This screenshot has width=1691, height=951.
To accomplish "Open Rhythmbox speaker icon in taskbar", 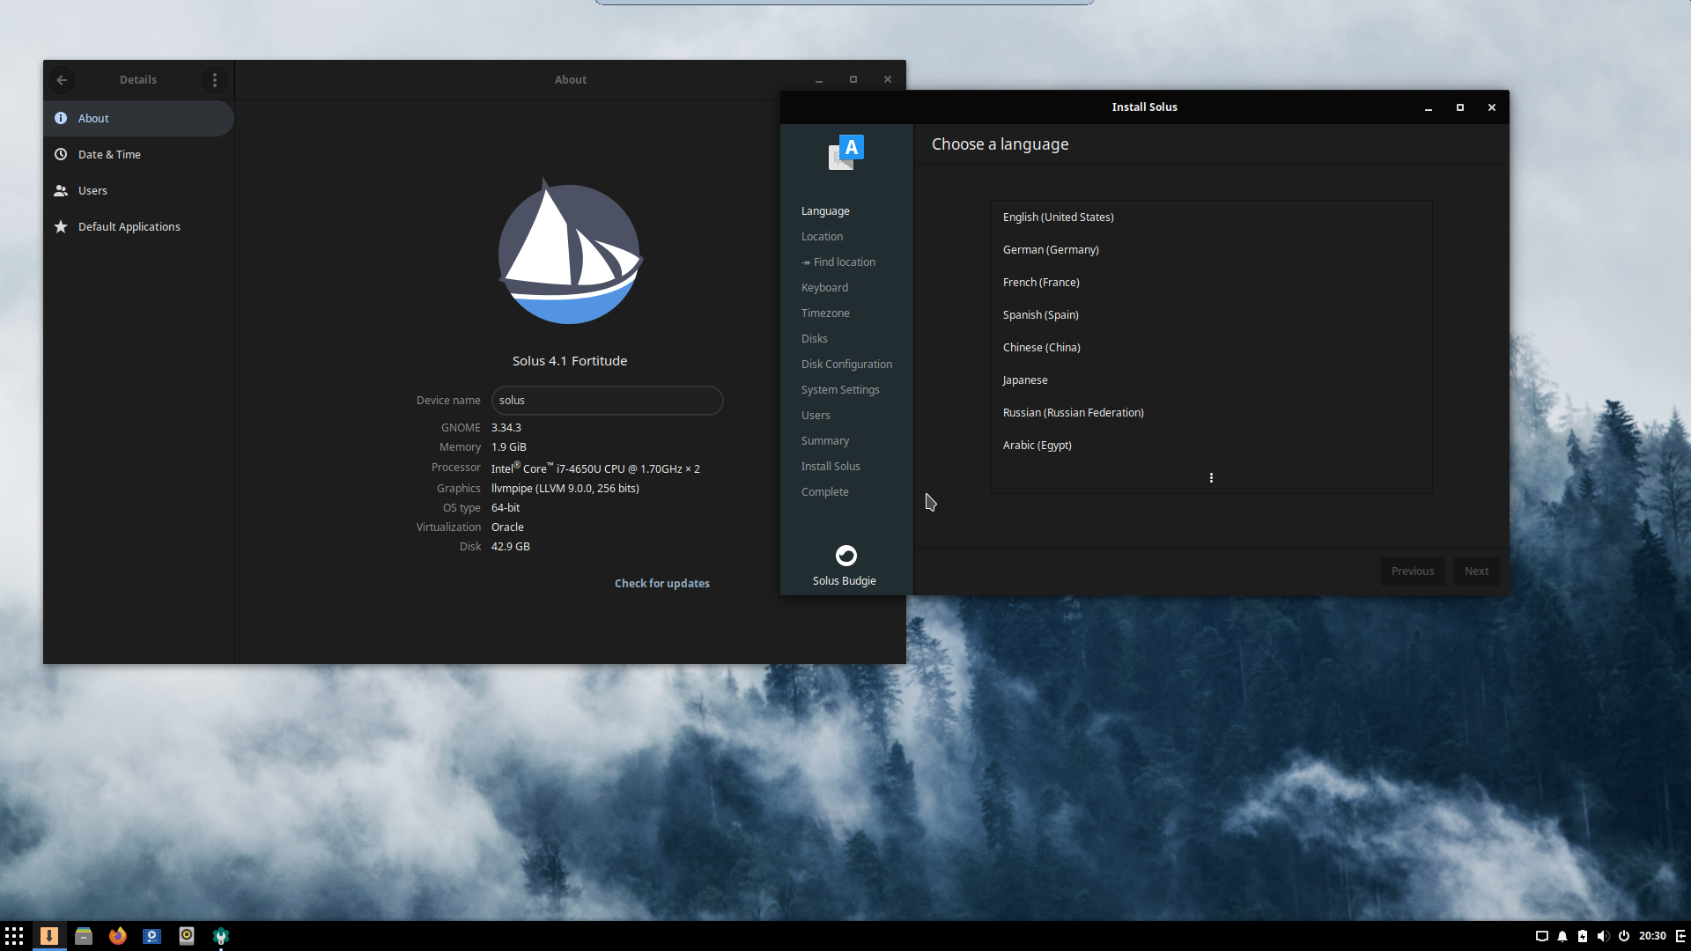I will coord(187,936).
